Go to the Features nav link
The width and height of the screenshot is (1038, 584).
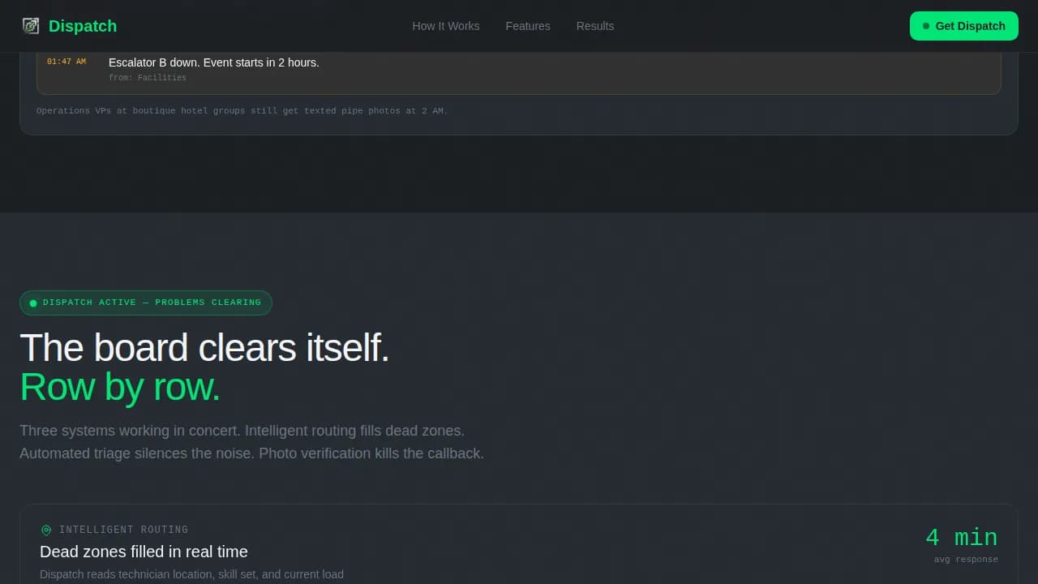(527, 26)
